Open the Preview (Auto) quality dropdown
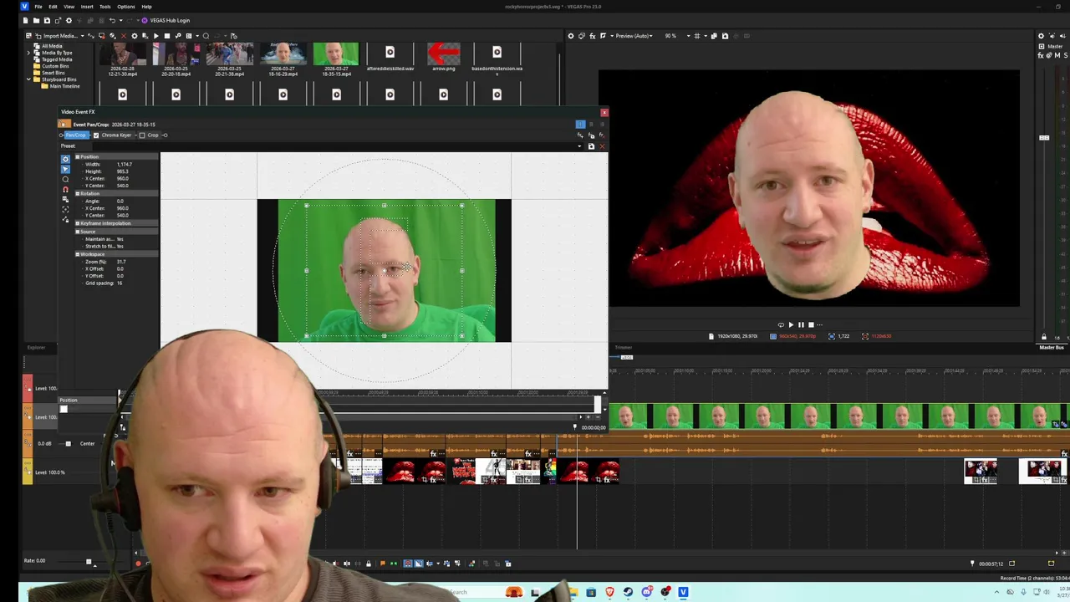Viewport: 1070px width, 602px height. pyautogui.click(x=634, y=36)
